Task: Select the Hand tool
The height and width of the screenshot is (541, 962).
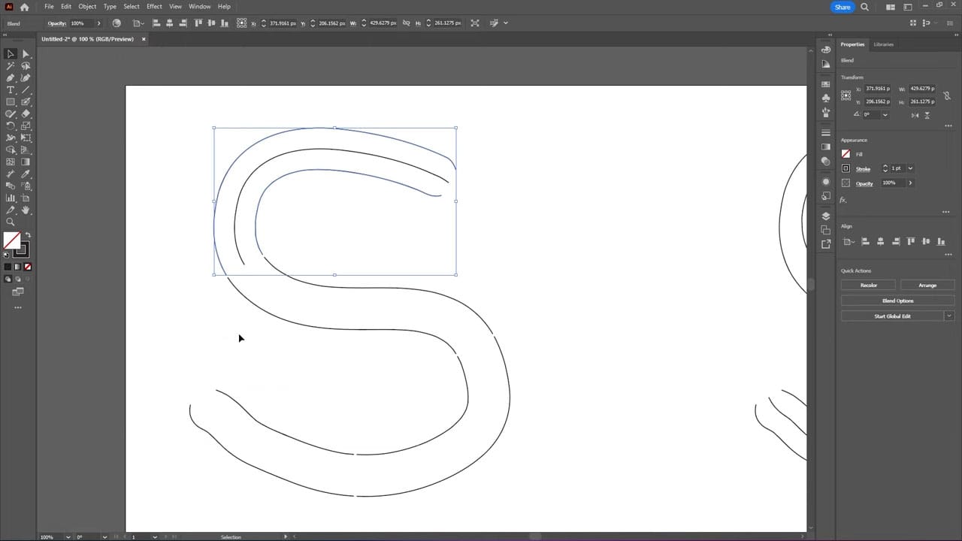Action: (x=26, y=210)
